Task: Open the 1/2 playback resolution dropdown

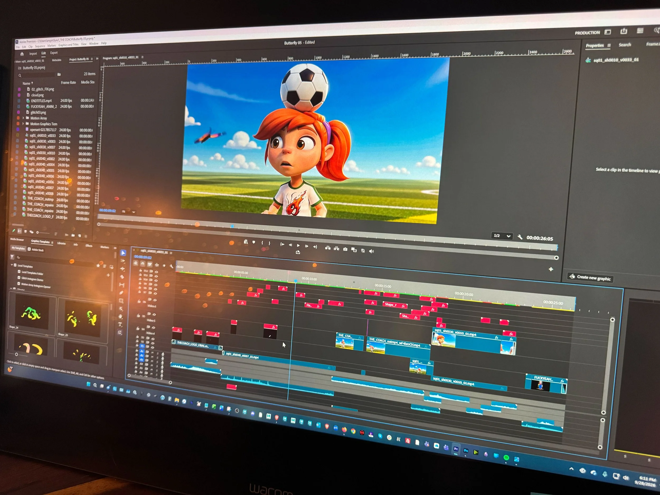Action: pyautogui.click(x=502, y=236)
